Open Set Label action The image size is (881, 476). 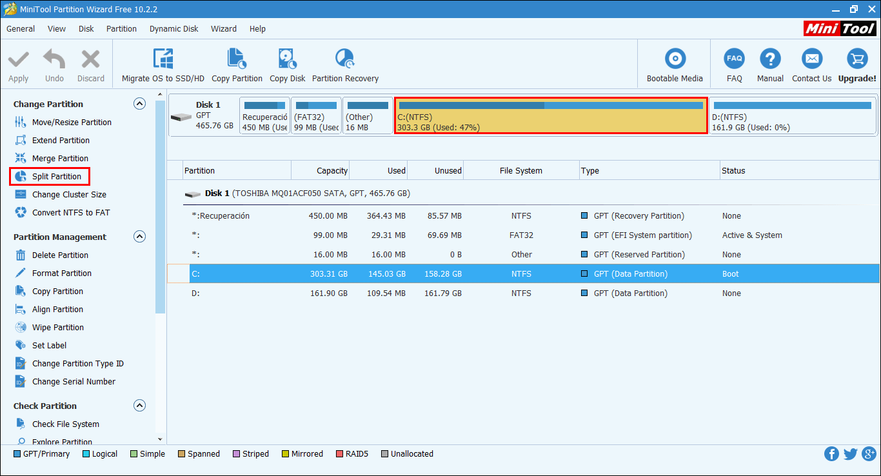tap(41, 345)
